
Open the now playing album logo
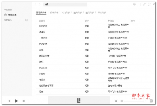[x=78, y=100]
